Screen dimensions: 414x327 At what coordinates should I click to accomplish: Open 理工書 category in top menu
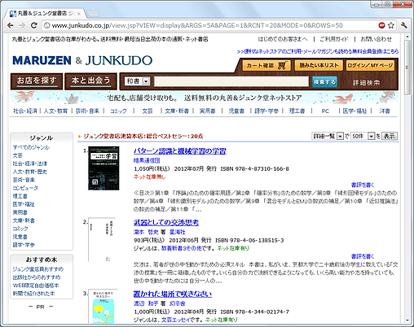(297, 111)
